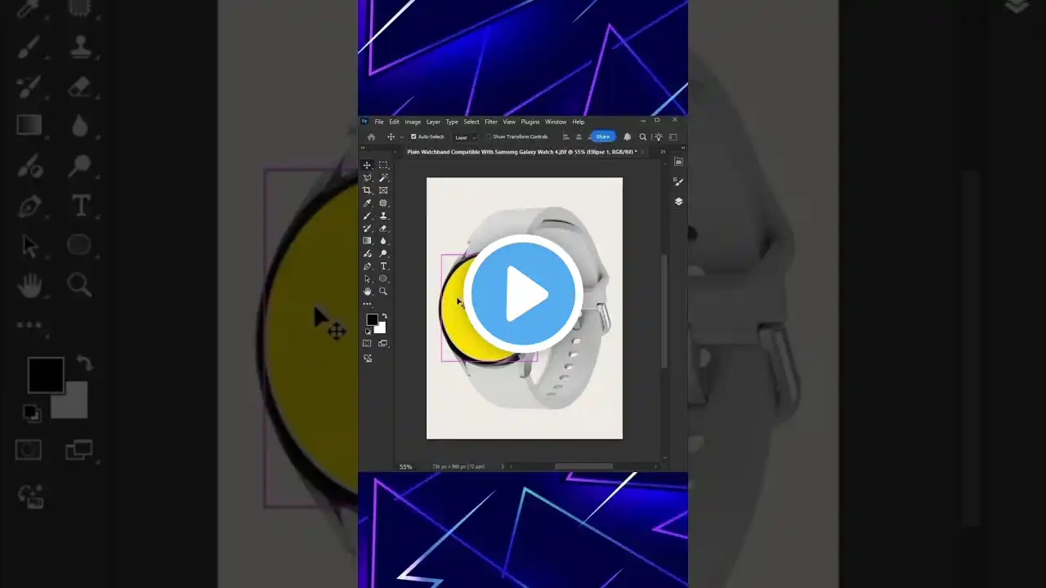Screen dimensions: 1046x588
Task: Click the Photoshop logo in the title bar
Action: click(x=364, y=122)
